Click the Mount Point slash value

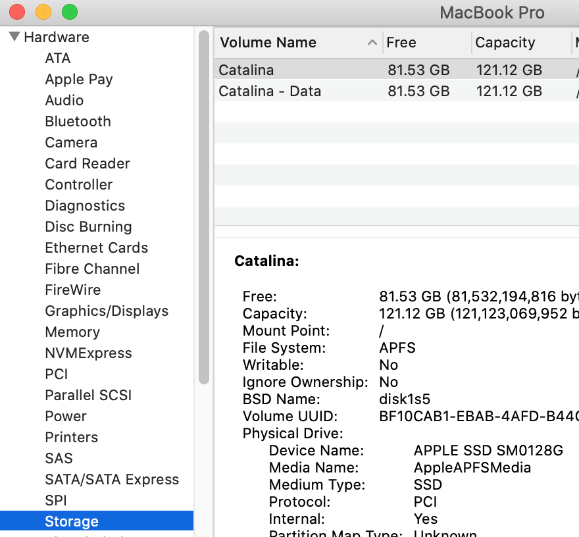(x=382, y=330)
